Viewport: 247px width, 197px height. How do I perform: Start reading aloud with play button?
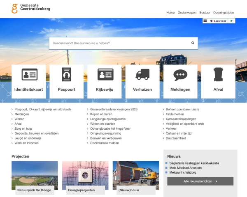231,21
